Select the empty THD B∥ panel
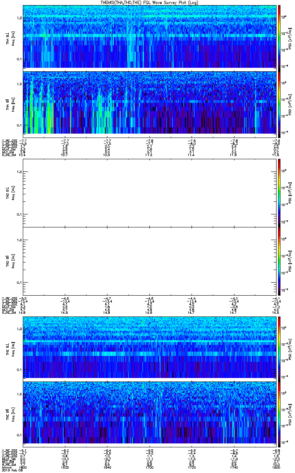This screenshot has width=295, height=473. tap(149, 261)
